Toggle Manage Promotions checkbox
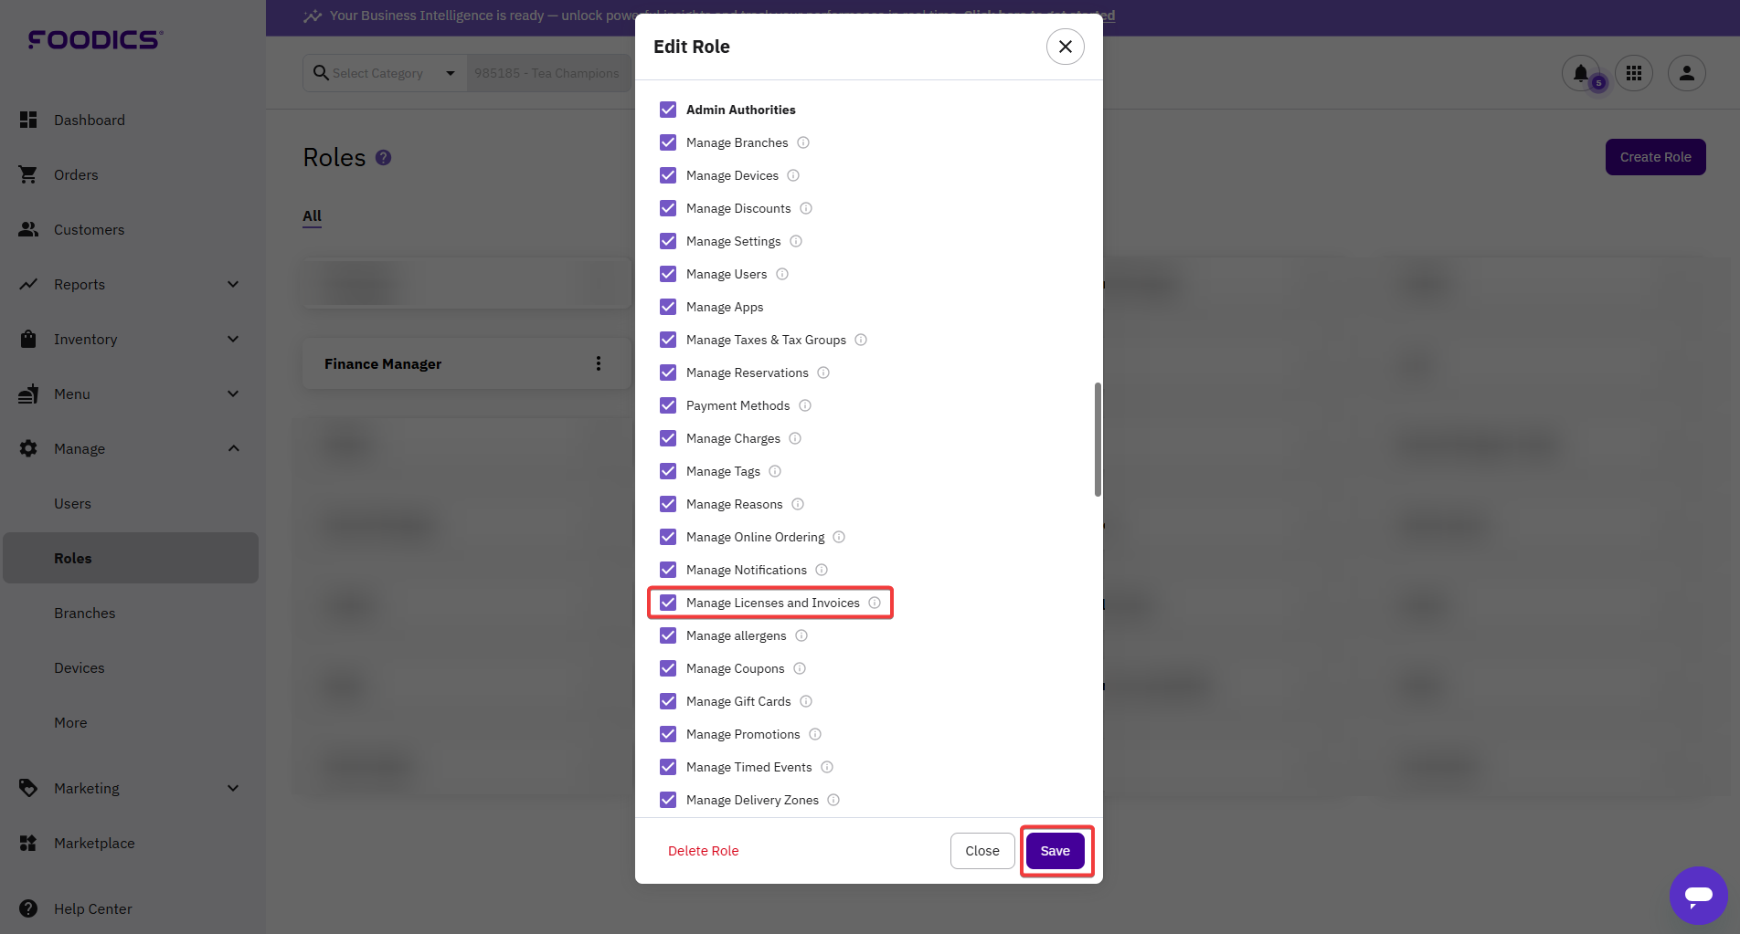 tap(668, 734)
